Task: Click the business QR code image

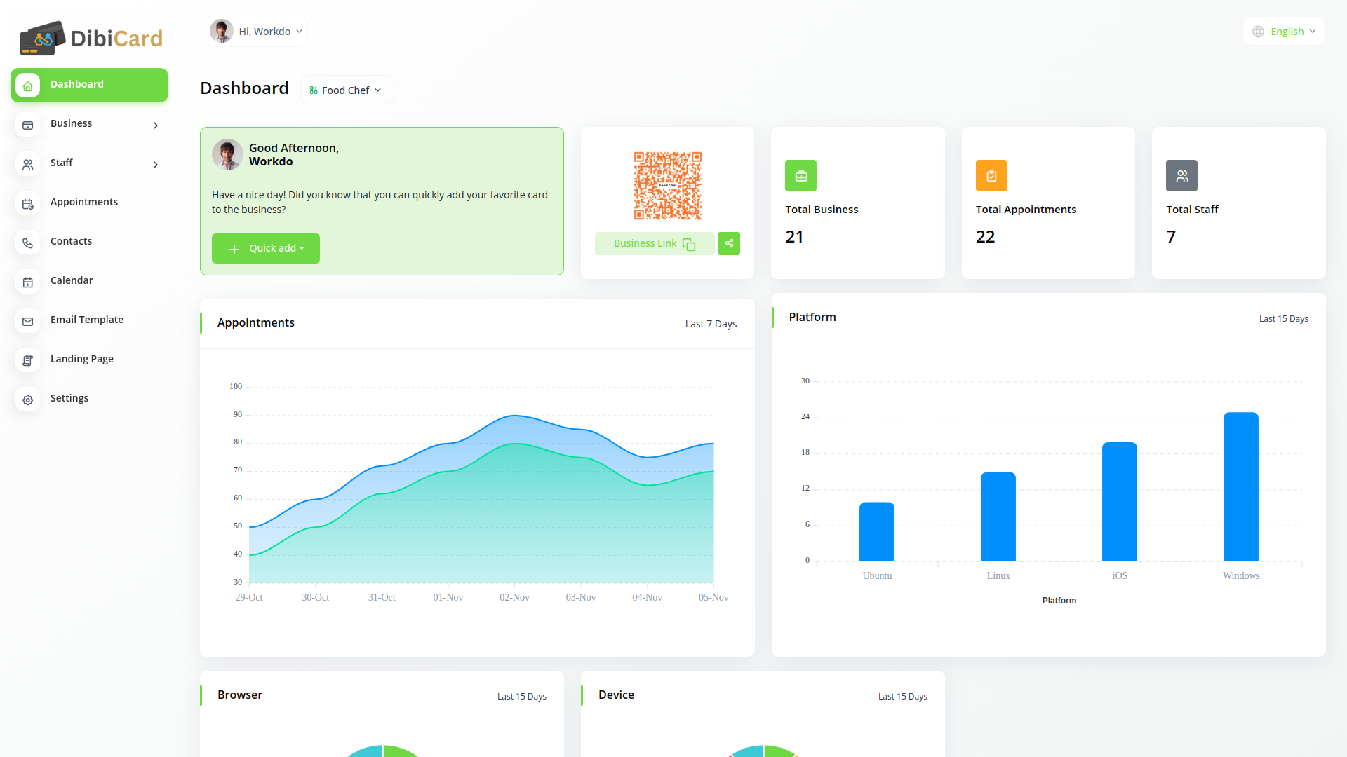Action: pyautogui.click(x=667, y=186)
